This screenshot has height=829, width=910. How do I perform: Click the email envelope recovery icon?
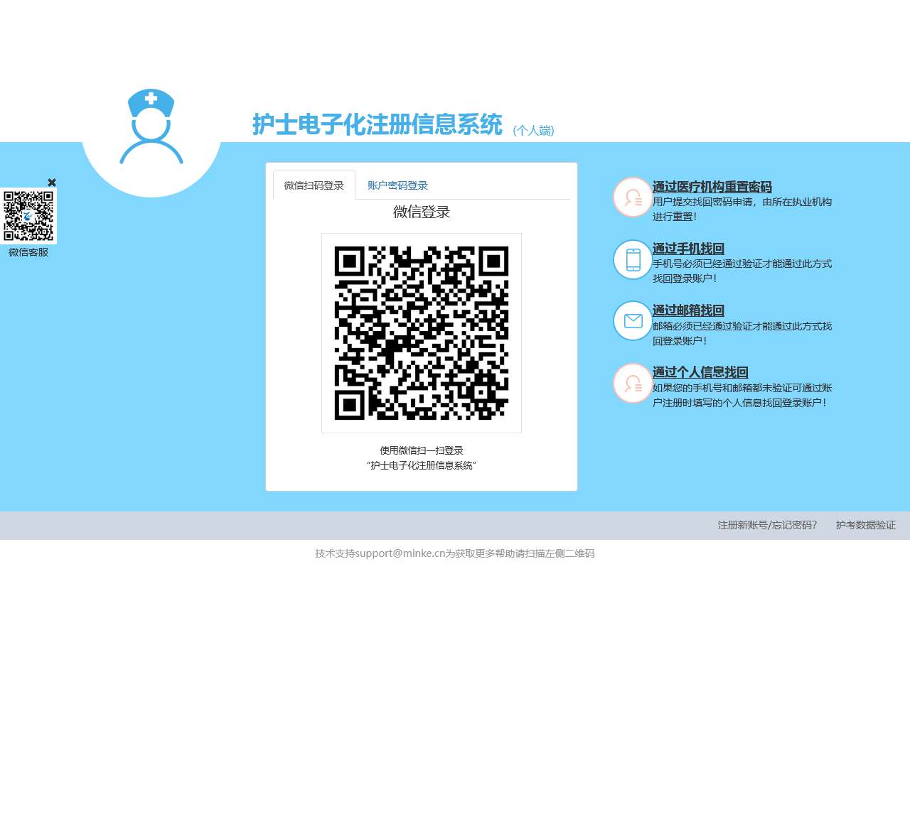[633, 321]
